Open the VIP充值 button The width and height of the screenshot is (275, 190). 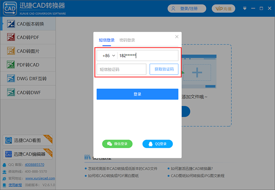(x=224, y=9)
